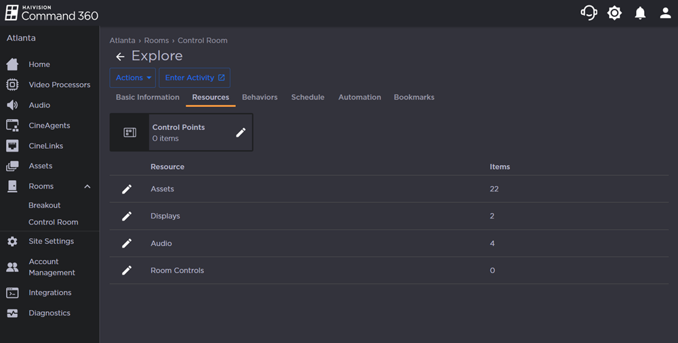Click the Video Processors chip icon
The width and height of the screenshot is (678, 343).
[12, 85]
